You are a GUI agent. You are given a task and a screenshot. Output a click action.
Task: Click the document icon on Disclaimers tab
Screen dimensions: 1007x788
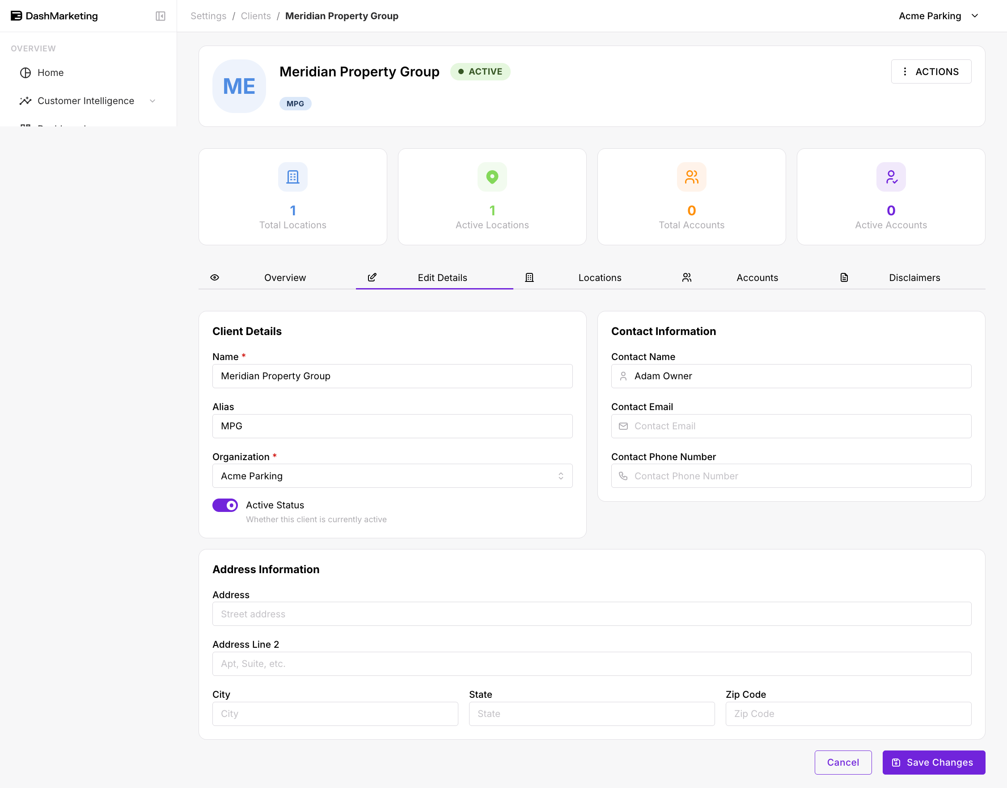(x=845, y=278)
